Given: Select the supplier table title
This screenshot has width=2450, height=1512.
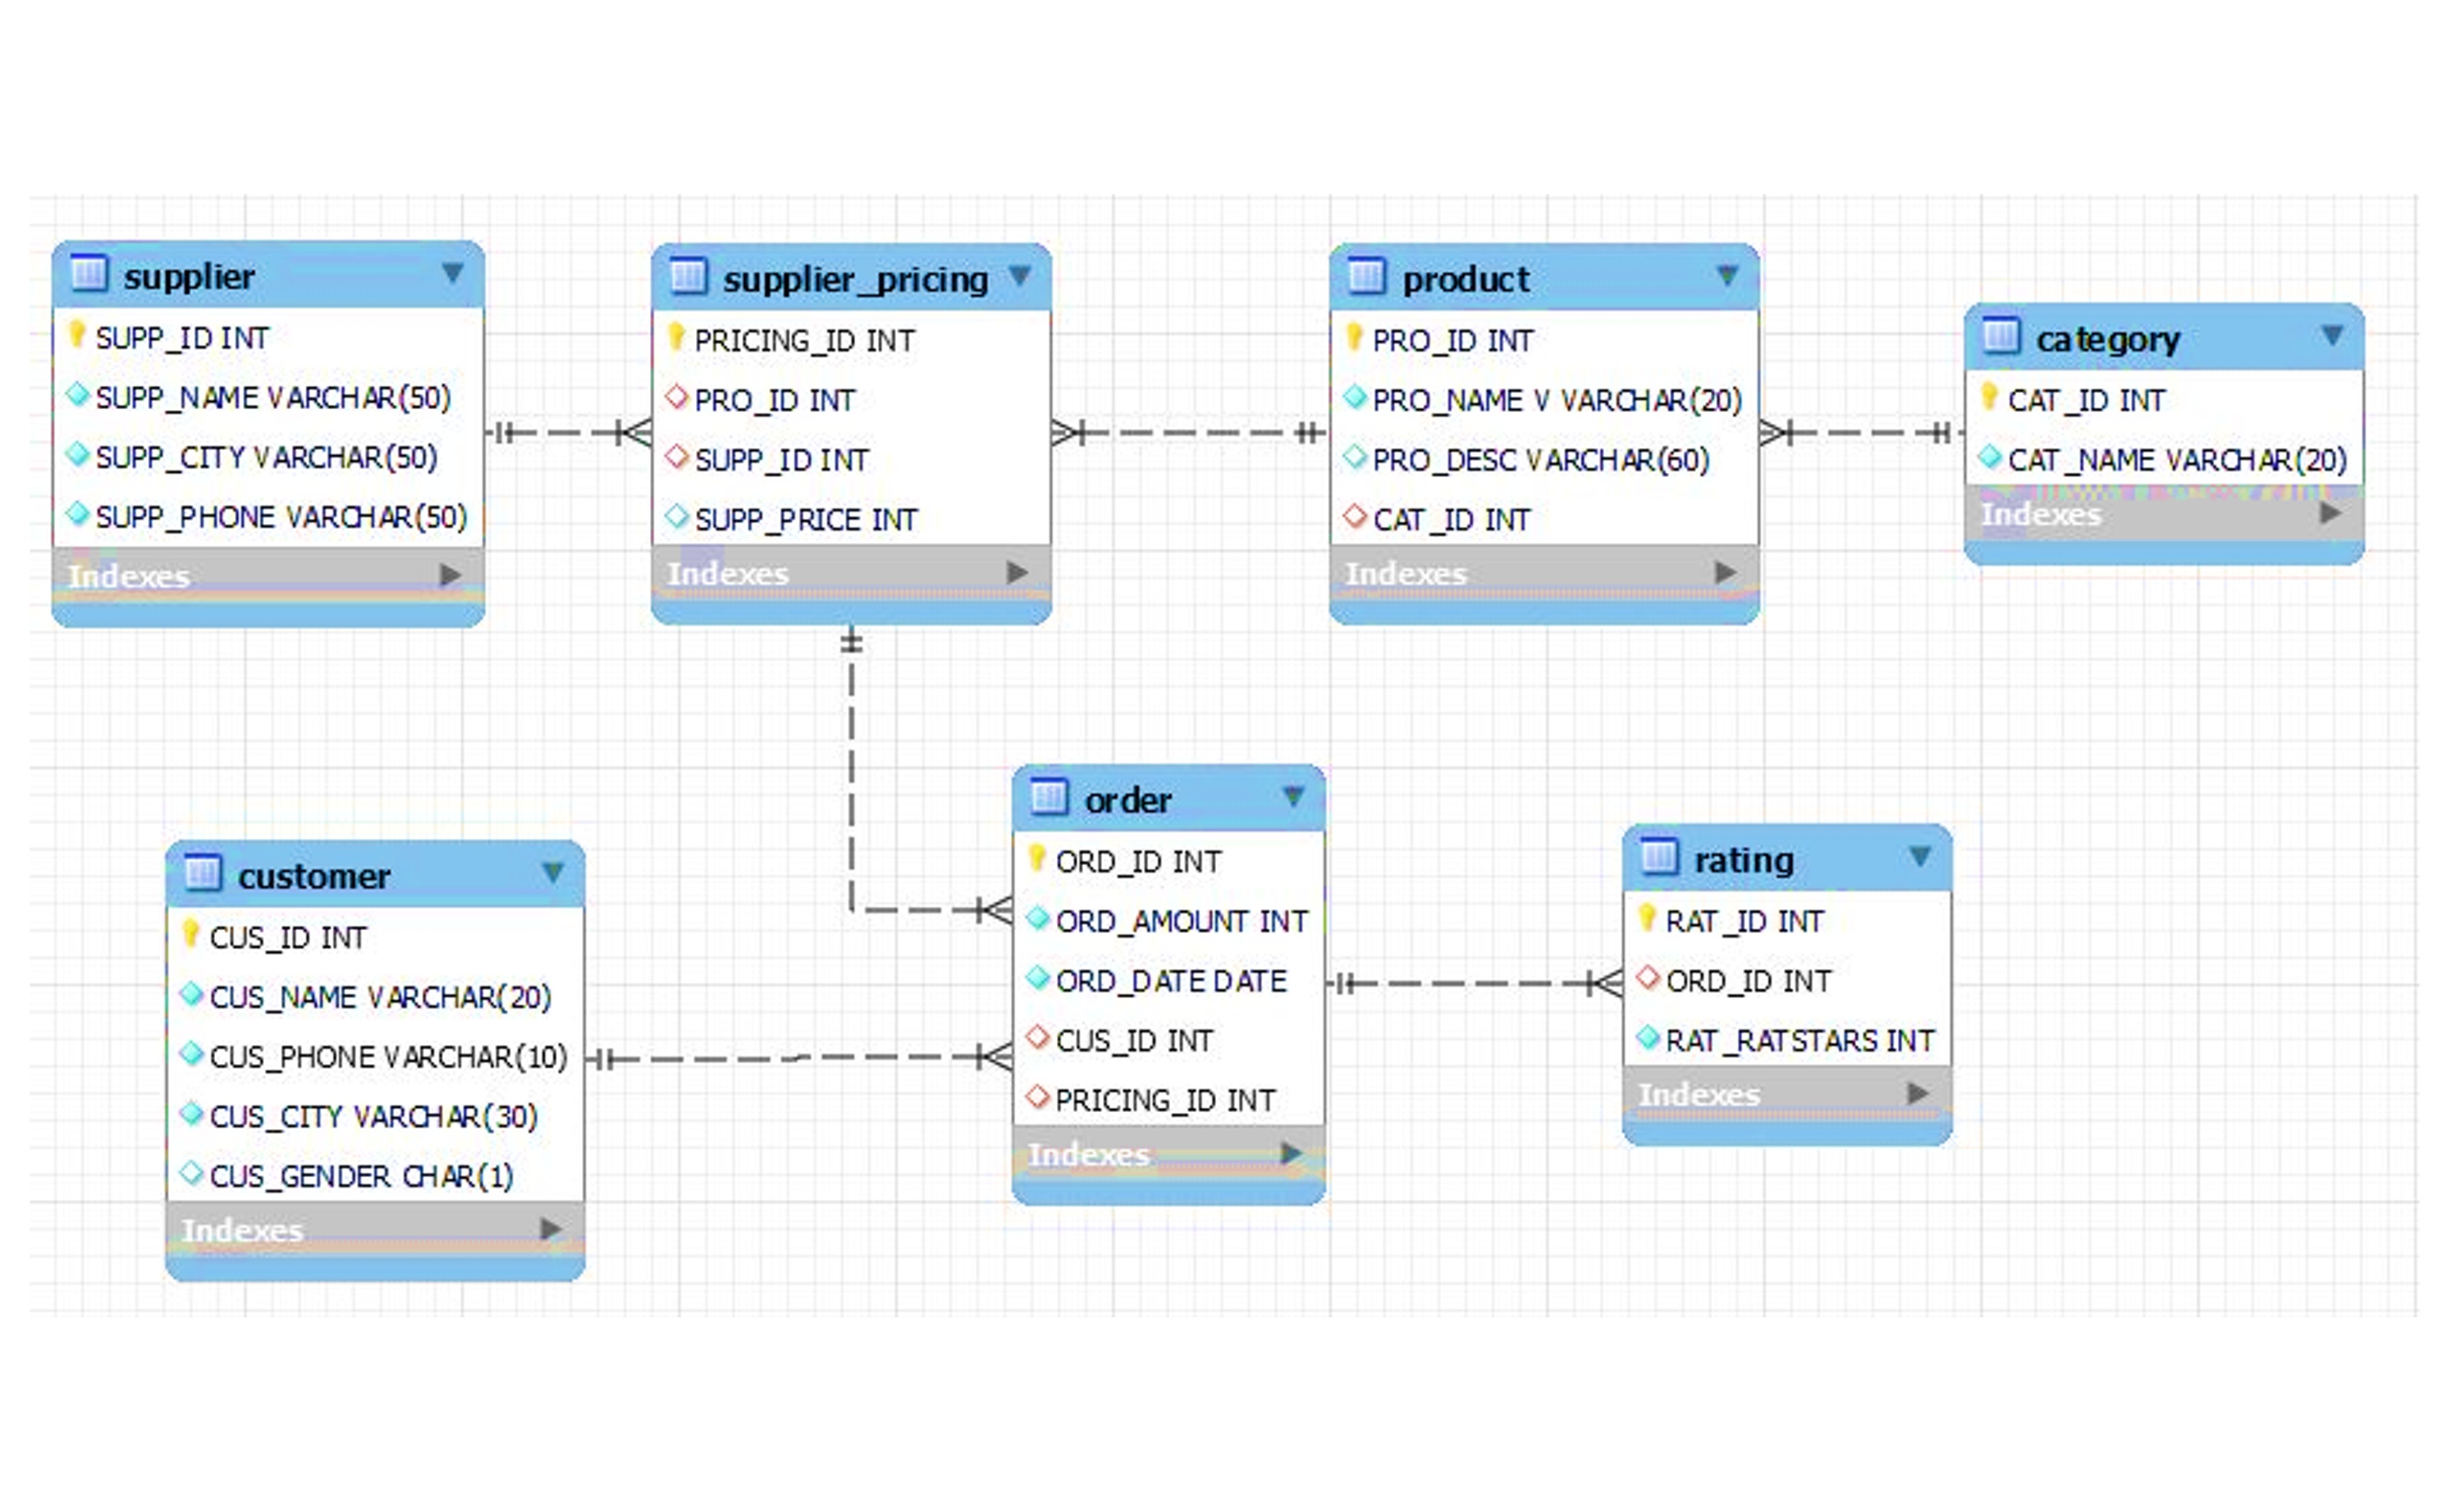Looking at the screenshot, I should pos(189,277).
